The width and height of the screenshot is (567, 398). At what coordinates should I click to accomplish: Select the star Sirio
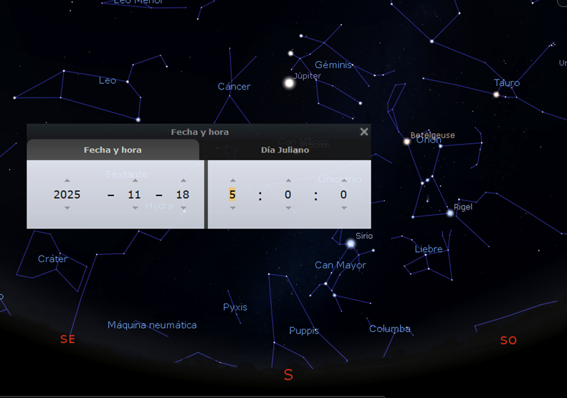351,244
